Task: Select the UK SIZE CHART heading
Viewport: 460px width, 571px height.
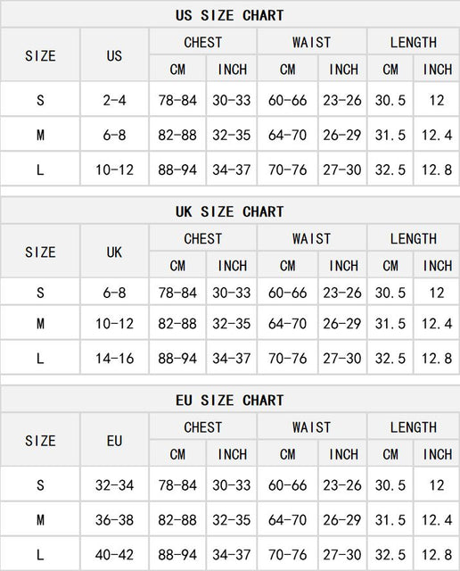Action: coord(230,211)
